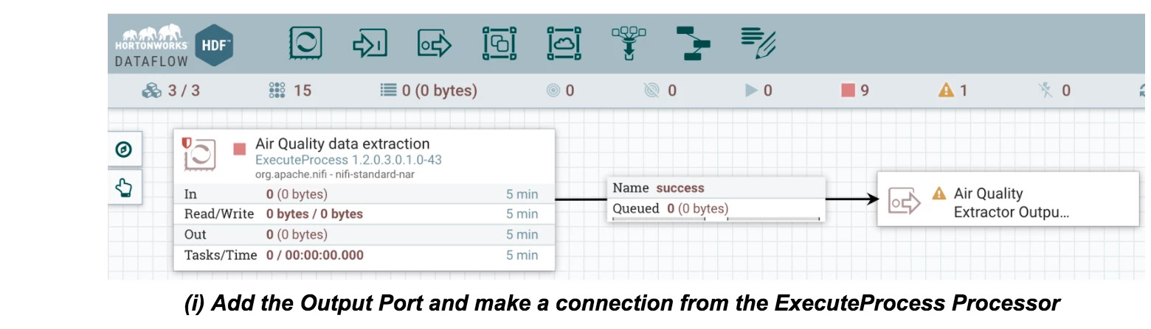Select the success connection name label
This screenshot has height=329, width=1151.
[x=680, y=188]
